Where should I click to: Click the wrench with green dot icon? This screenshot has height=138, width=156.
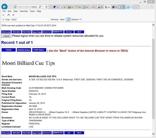(9, 15)
